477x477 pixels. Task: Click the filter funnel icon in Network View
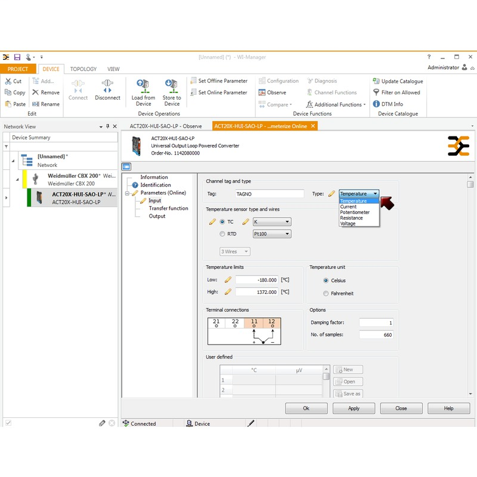(x=6, y=147)
